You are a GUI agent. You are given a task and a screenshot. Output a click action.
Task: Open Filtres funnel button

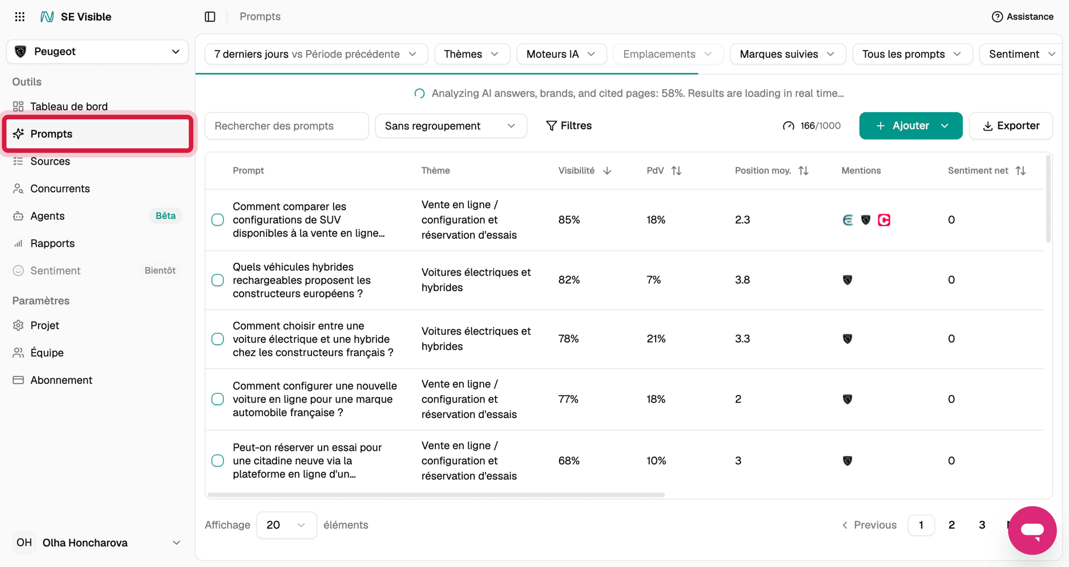568,126
